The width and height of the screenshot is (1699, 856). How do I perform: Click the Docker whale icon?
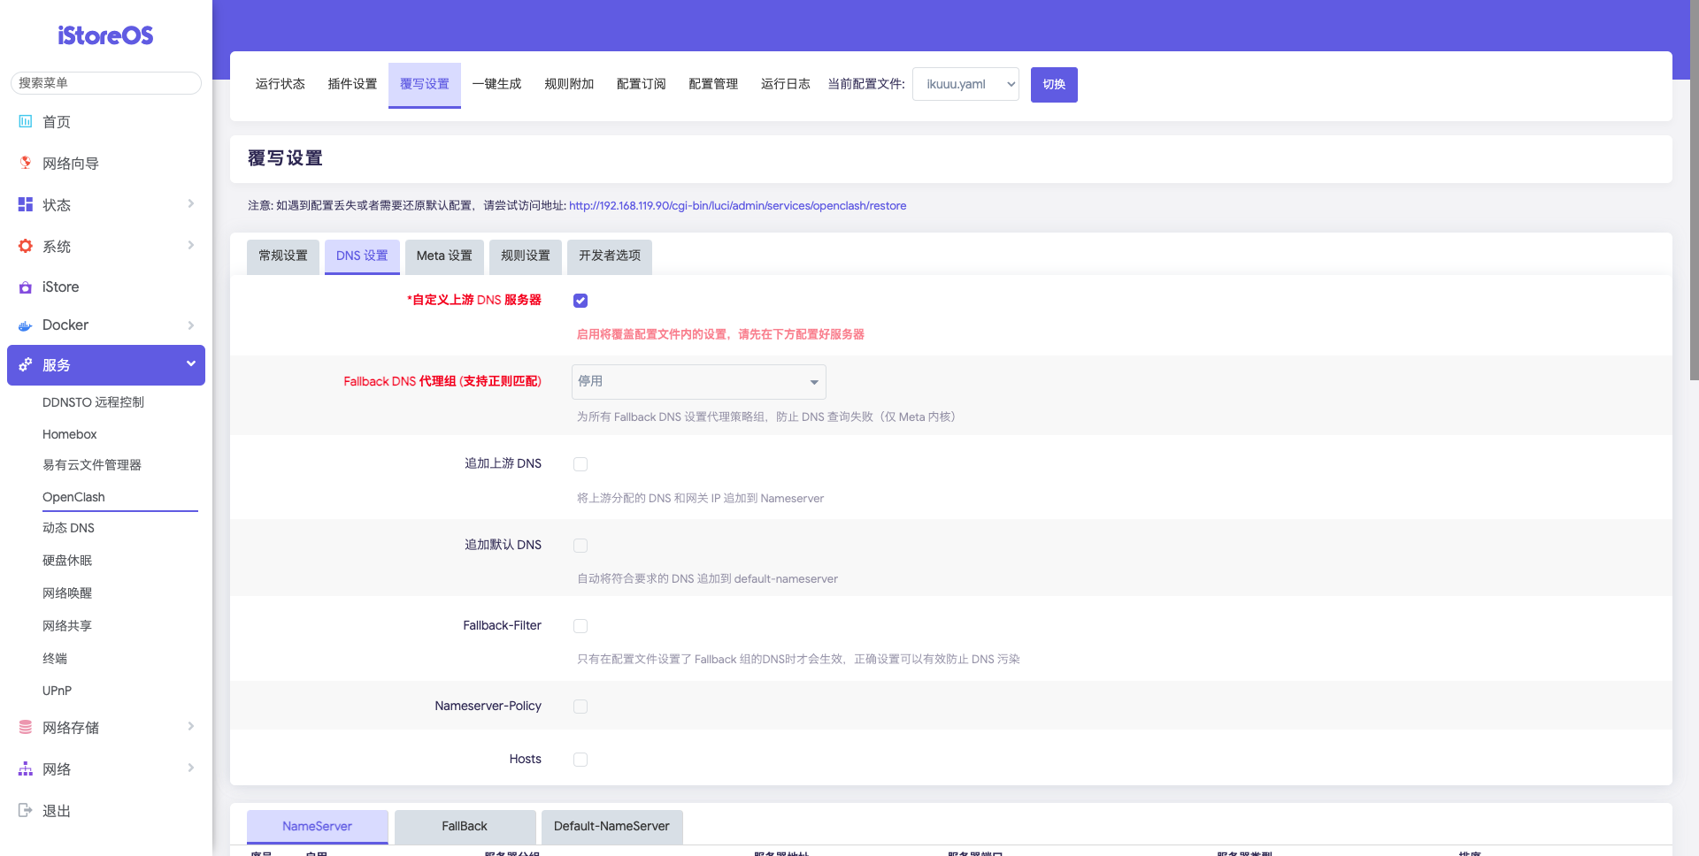[26, 325]
